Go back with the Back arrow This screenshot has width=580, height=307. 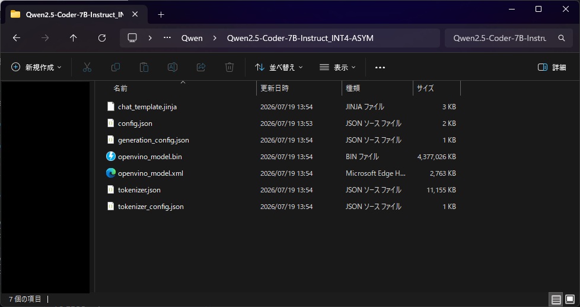tap(16, 38)
